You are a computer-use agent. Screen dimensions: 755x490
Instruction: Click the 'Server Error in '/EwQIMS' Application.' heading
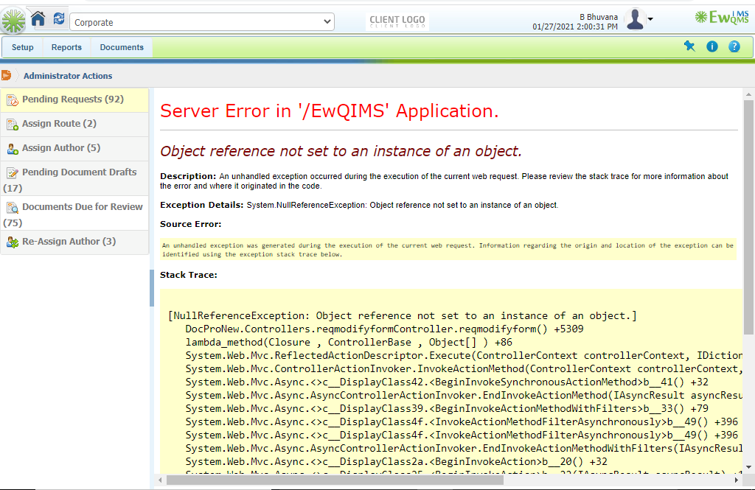coord(330,111)
